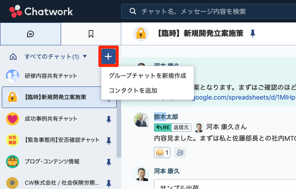
Task: Toggle pin for ブログ・コンテンツ情報
Action: (109, 161)
